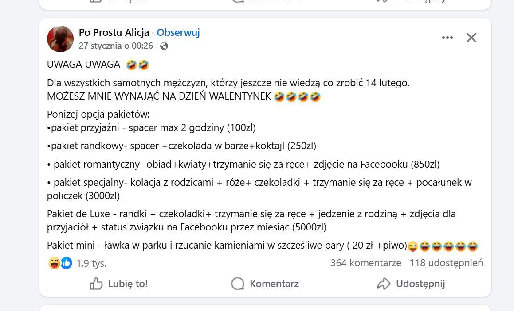Open the 27 stycznia o 00:26 timestamp

(116, 46)
